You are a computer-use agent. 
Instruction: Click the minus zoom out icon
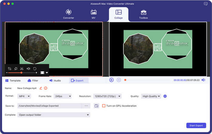coord(7,73)
